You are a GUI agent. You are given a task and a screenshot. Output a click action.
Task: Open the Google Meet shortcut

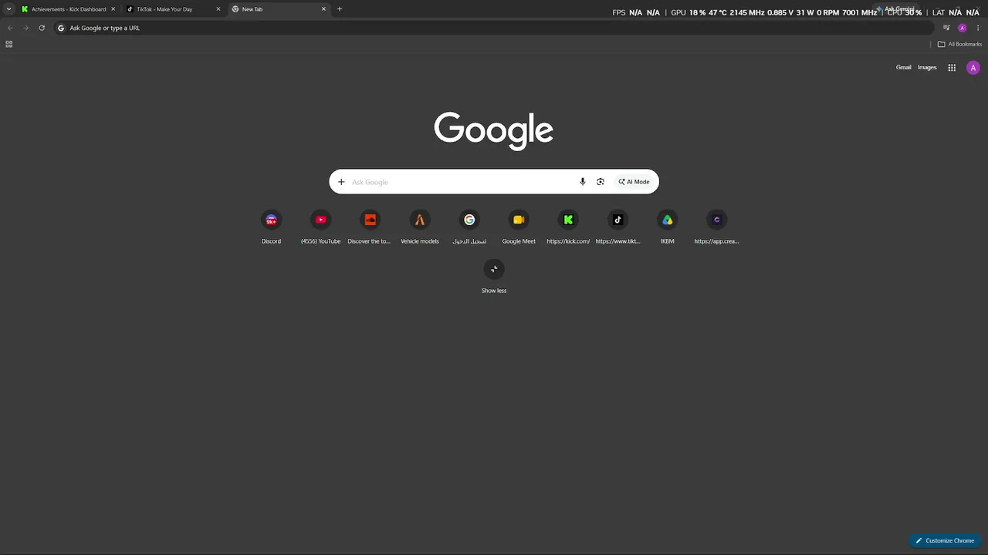pyautogui.click(x=519, y=228)
